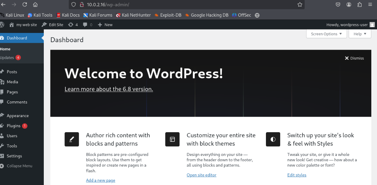The width and height of the screenshot is (377, 185).
Task: Open comments bubble in admin bar
Action: (87, 25)
